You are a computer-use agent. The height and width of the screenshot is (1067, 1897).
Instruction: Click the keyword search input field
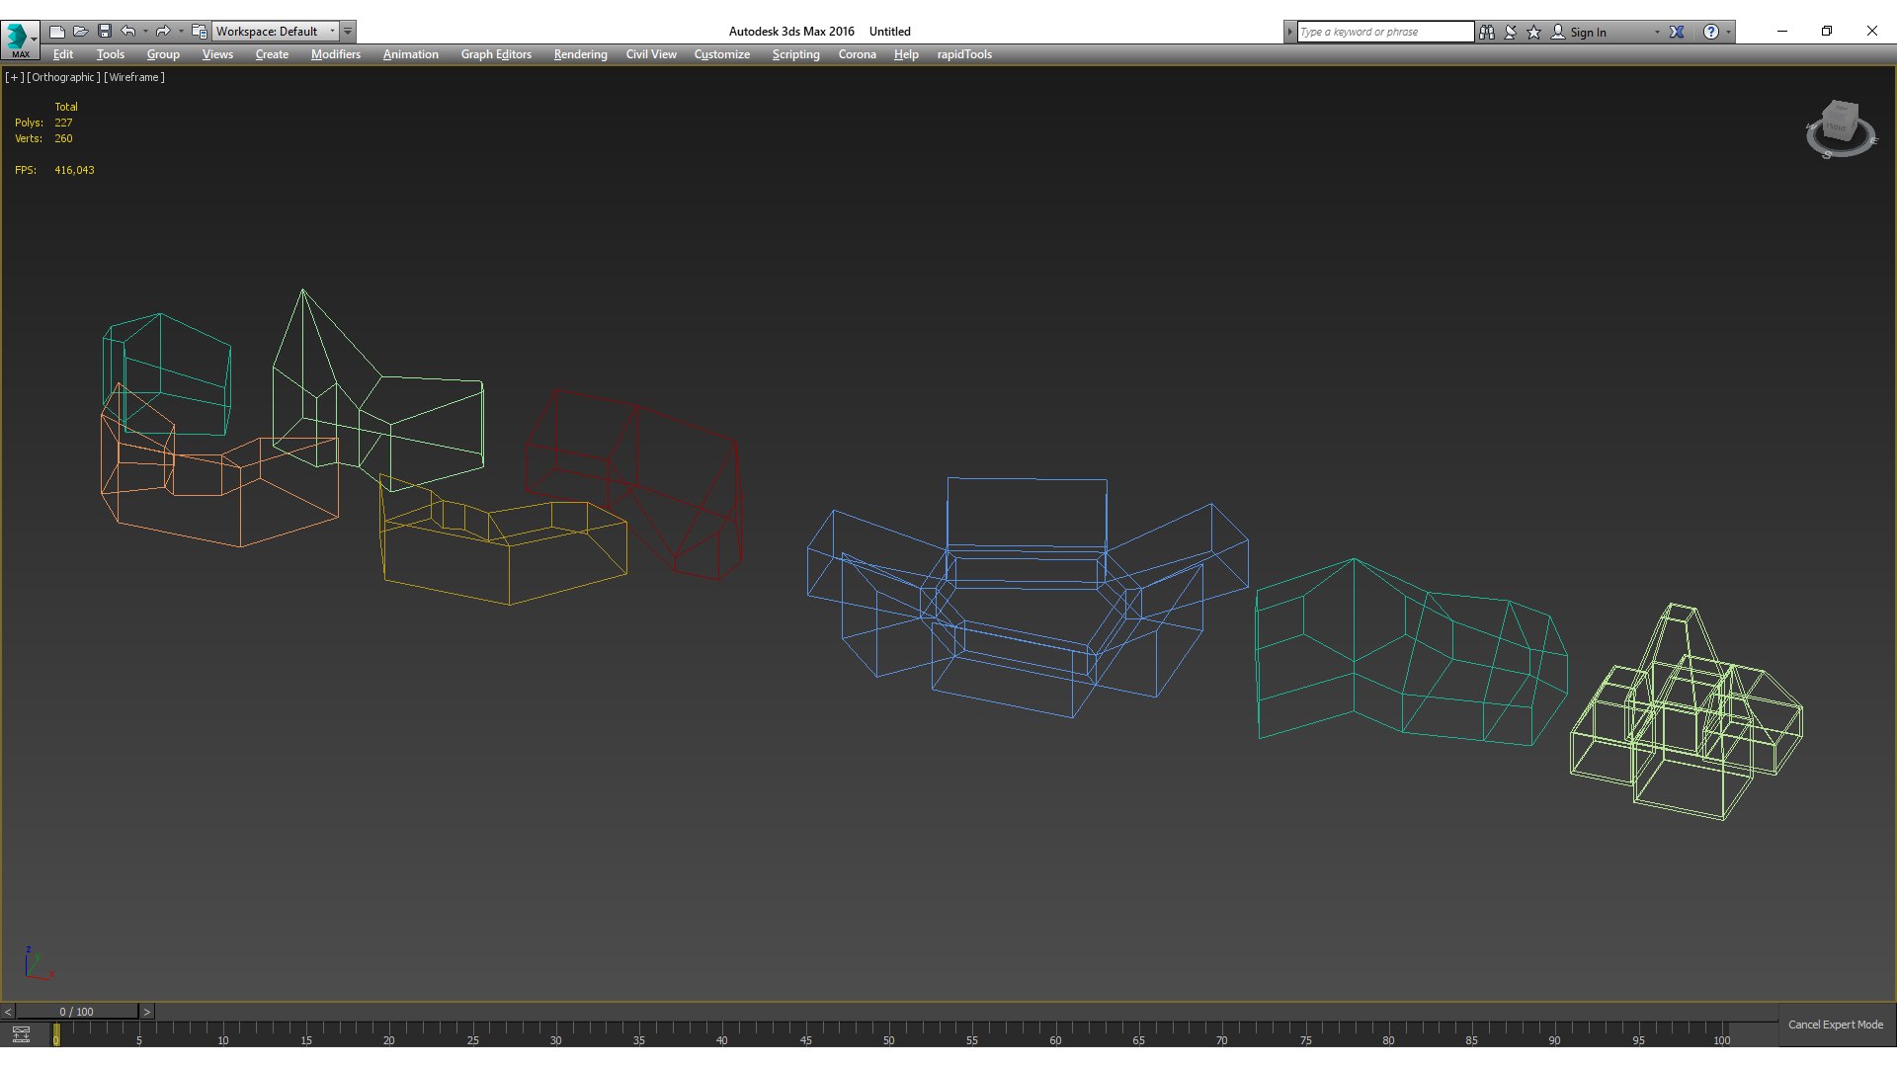[1385, 32]
